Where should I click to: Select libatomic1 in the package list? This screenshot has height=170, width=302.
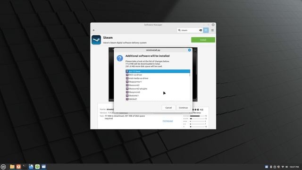tap(158, 95)
